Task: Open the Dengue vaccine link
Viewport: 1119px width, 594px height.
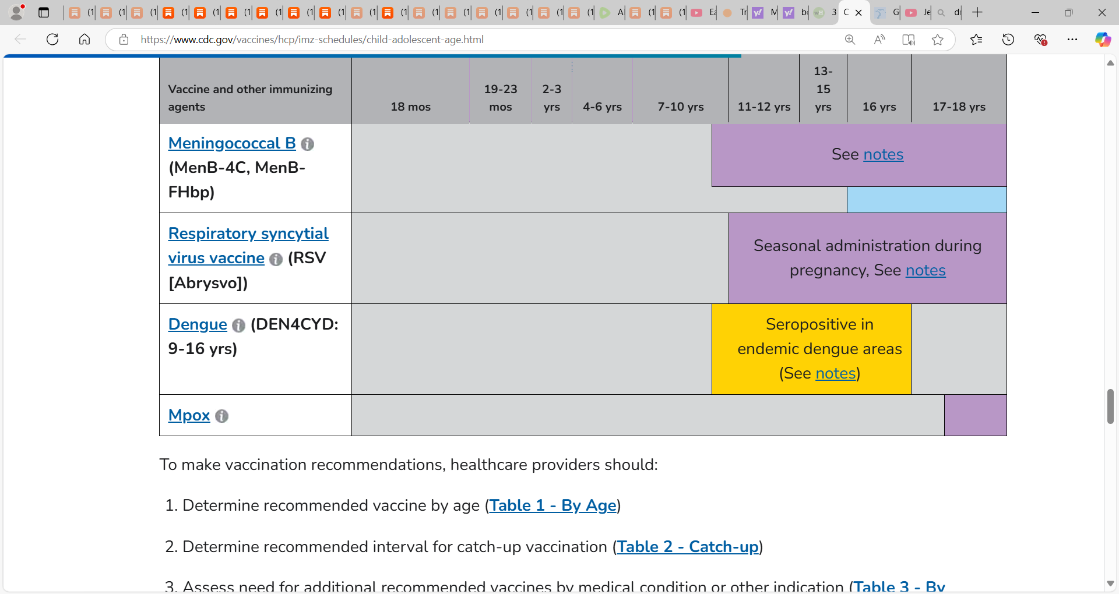Action: click(x=198, y=324)
